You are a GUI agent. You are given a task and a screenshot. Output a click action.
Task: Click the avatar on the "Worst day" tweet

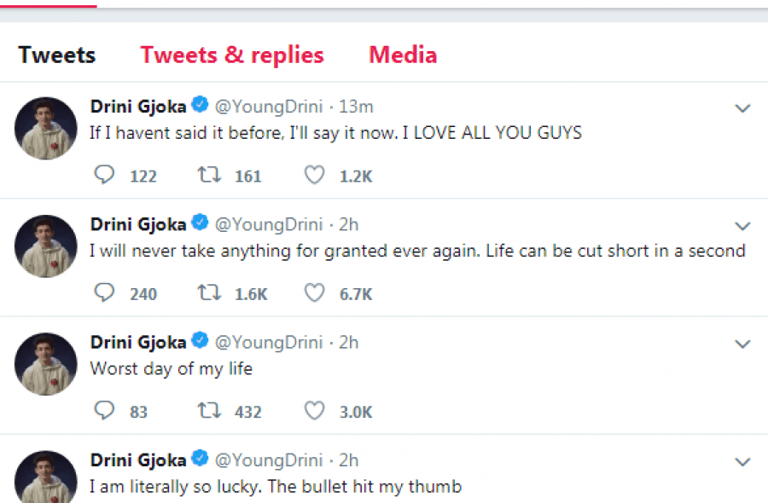pyautogui.click(x=46, y=364)
